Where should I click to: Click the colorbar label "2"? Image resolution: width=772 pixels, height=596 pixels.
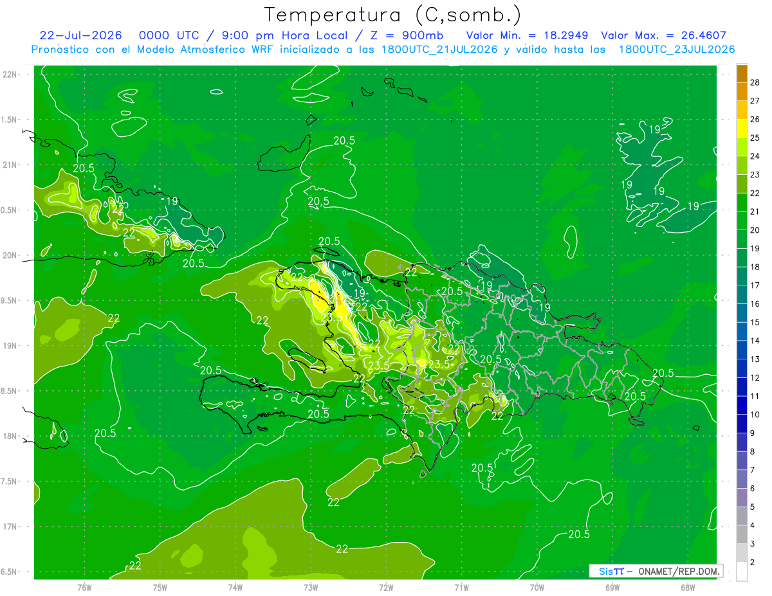point(753,563)
